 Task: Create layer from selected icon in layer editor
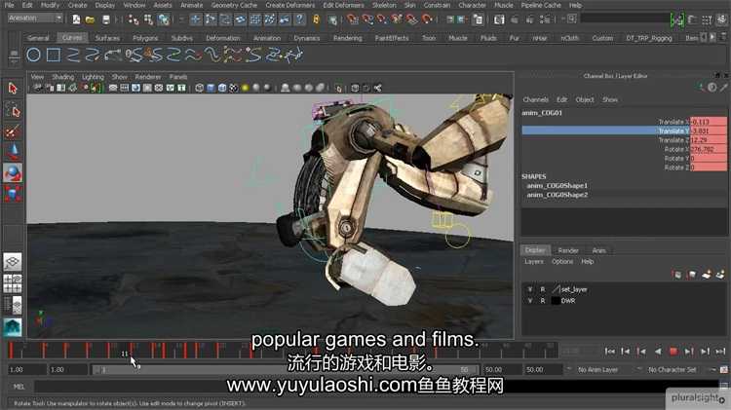720,275
